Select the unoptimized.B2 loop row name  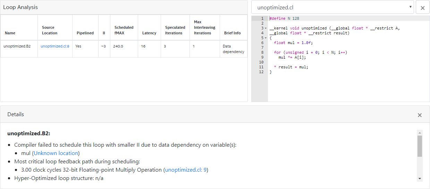[x=17, y=46]
